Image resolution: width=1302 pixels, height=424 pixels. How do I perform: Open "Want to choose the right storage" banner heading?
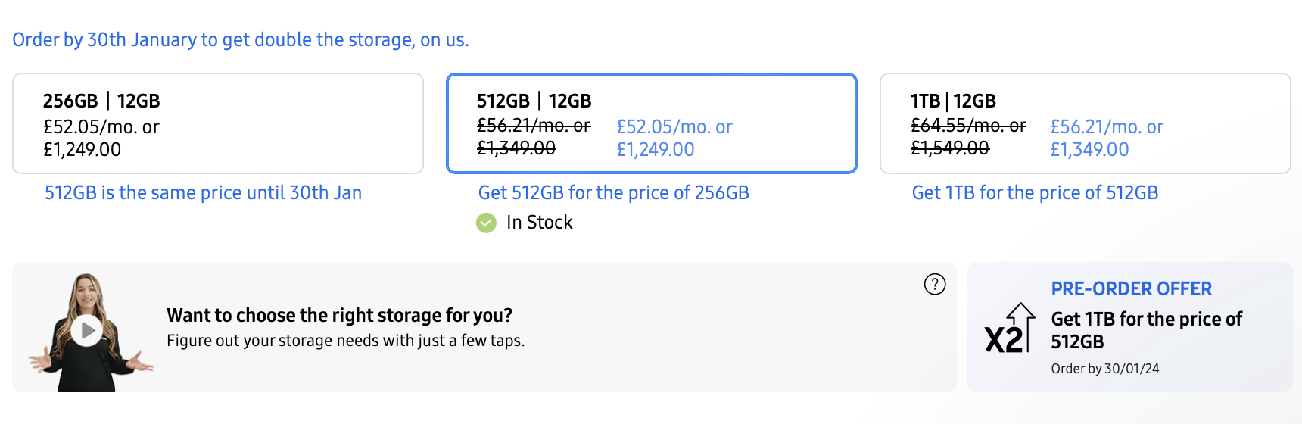pyautogui.click(x=339, y=315)
